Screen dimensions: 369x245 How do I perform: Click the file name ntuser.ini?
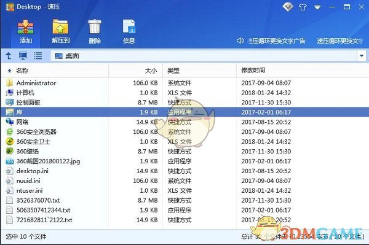tap(30, 190)
